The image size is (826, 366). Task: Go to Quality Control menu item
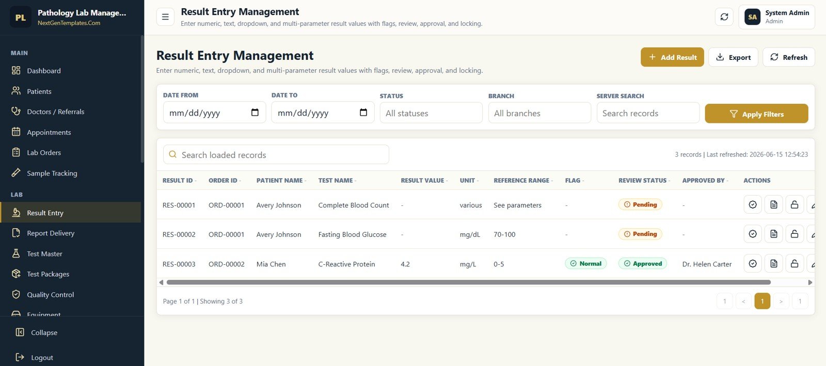[71, 294]
